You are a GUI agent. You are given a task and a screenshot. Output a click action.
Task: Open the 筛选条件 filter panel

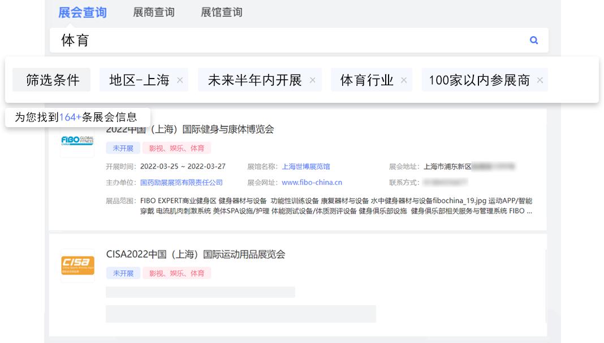point(51,79)
